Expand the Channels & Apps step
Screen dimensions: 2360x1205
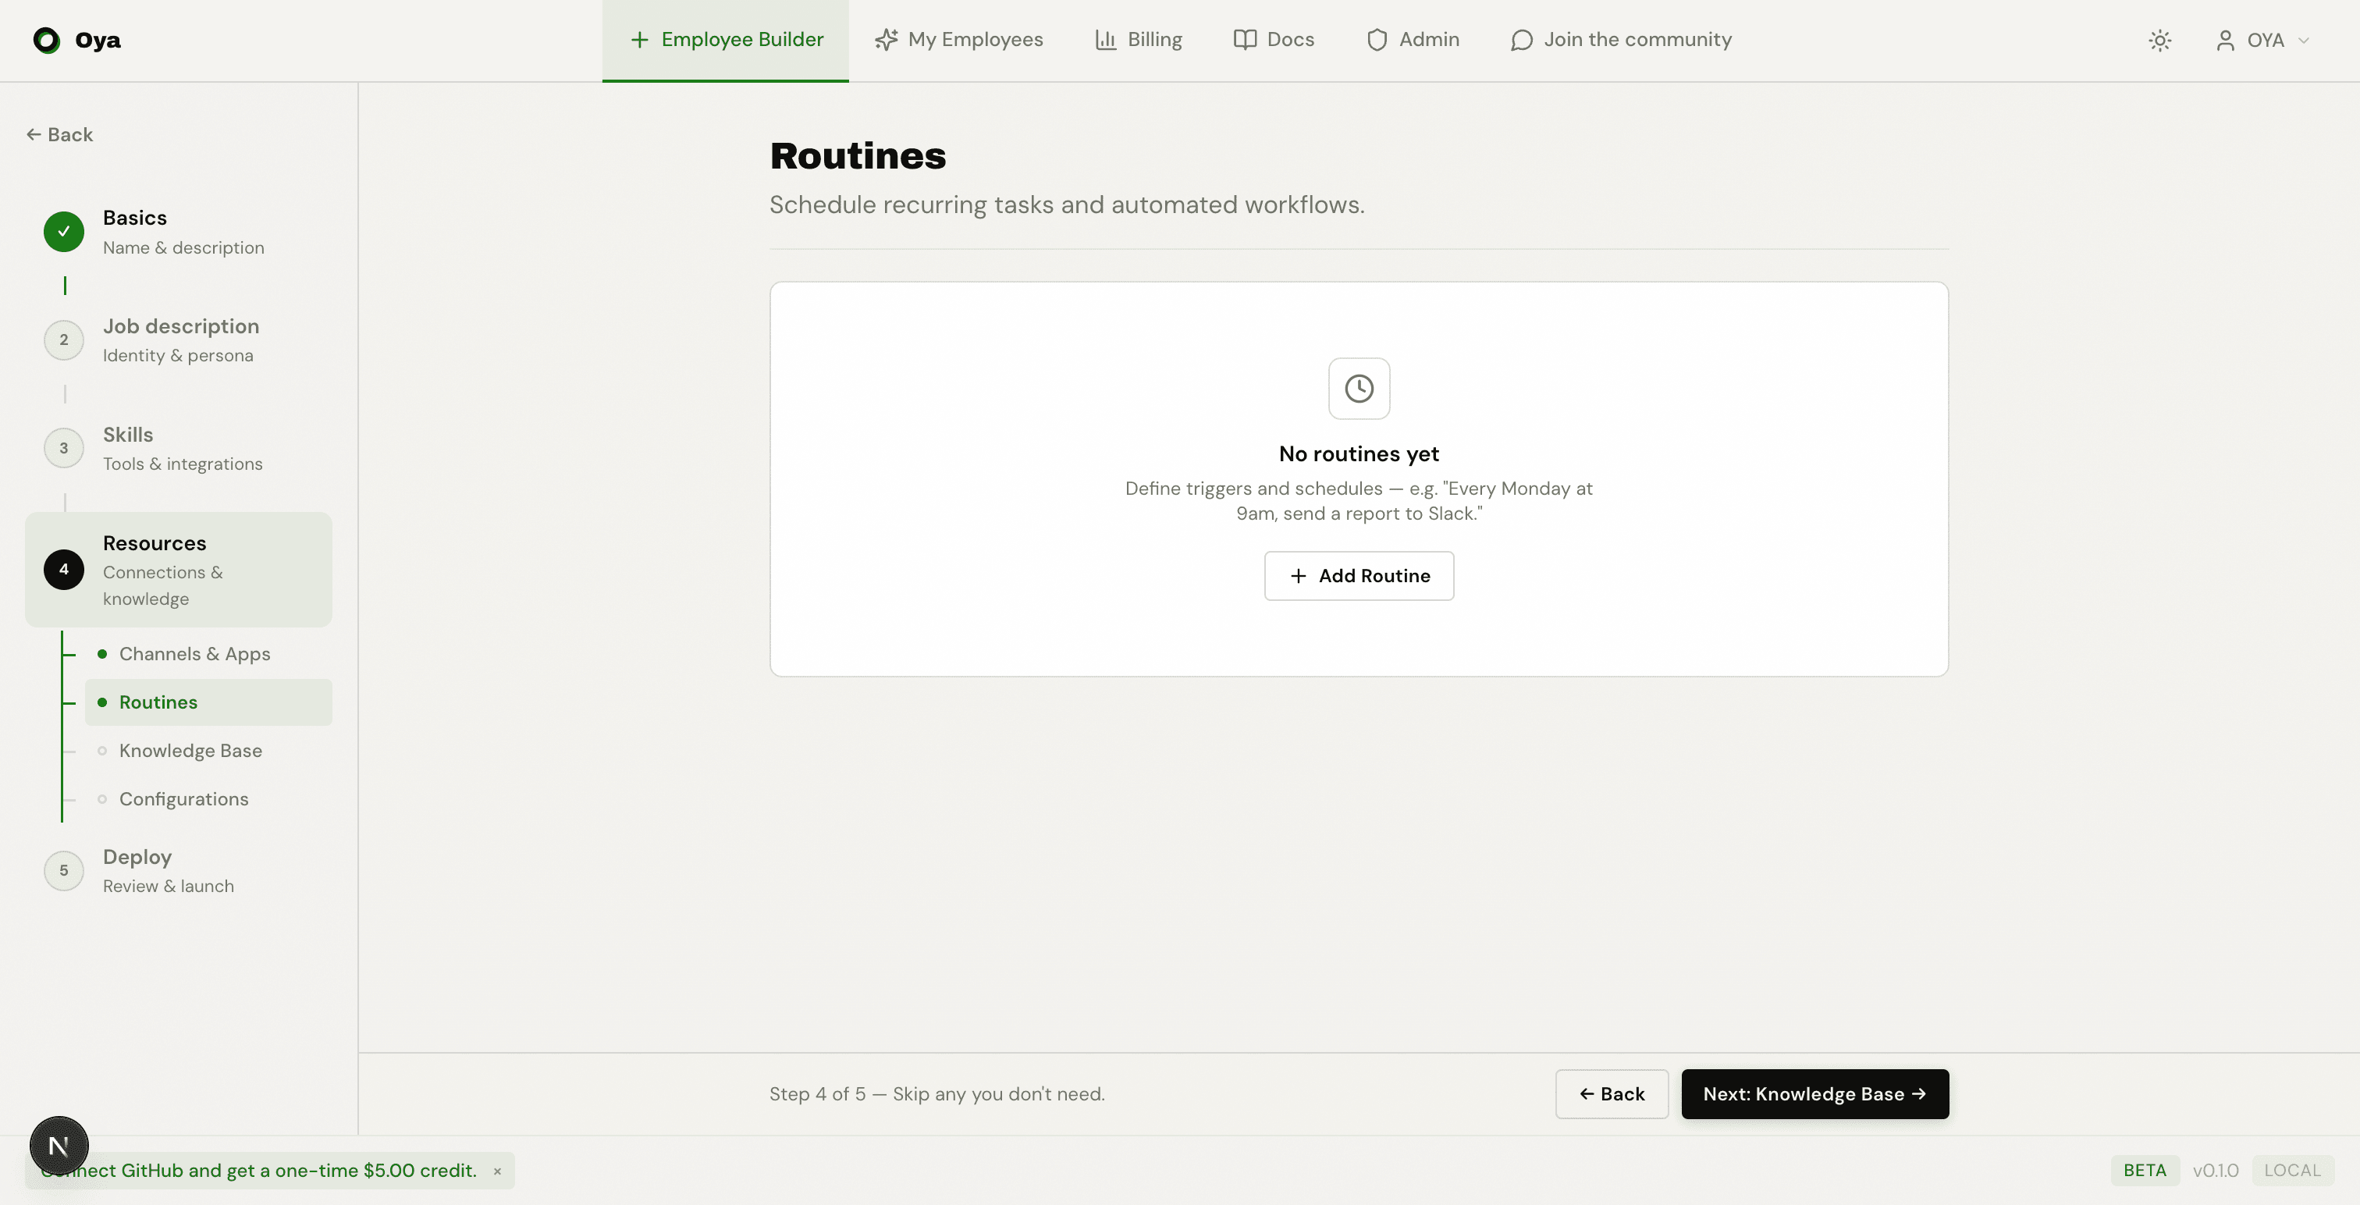(x=195, y=653)
